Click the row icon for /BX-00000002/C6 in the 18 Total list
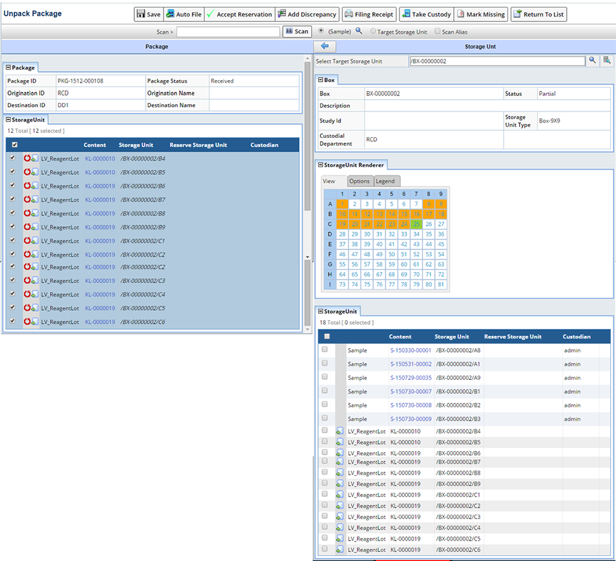This screenshot has height=561, width=616. click(340, 550)
